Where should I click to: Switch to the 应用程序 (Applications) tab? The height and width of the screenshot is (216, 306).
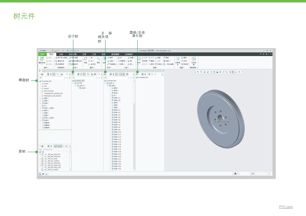129,54
